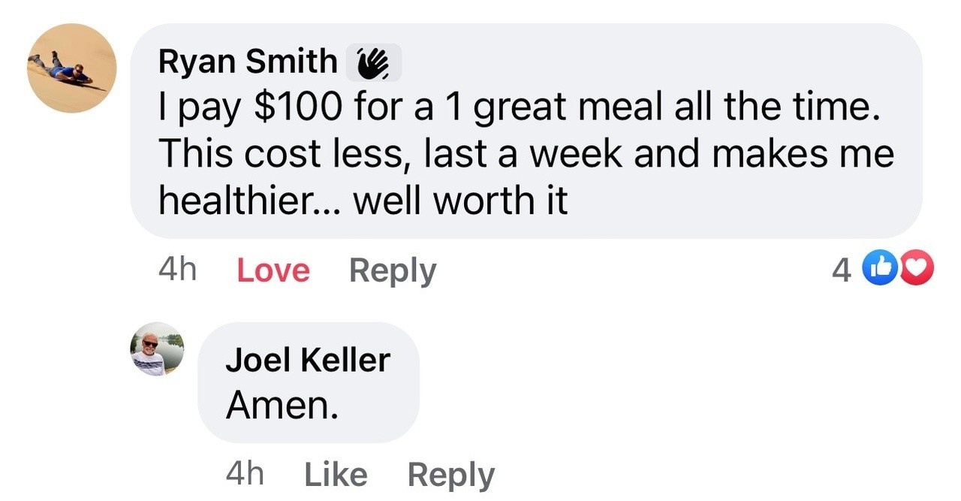Toggle Like on Joel Keller's comment

(336, 475)
